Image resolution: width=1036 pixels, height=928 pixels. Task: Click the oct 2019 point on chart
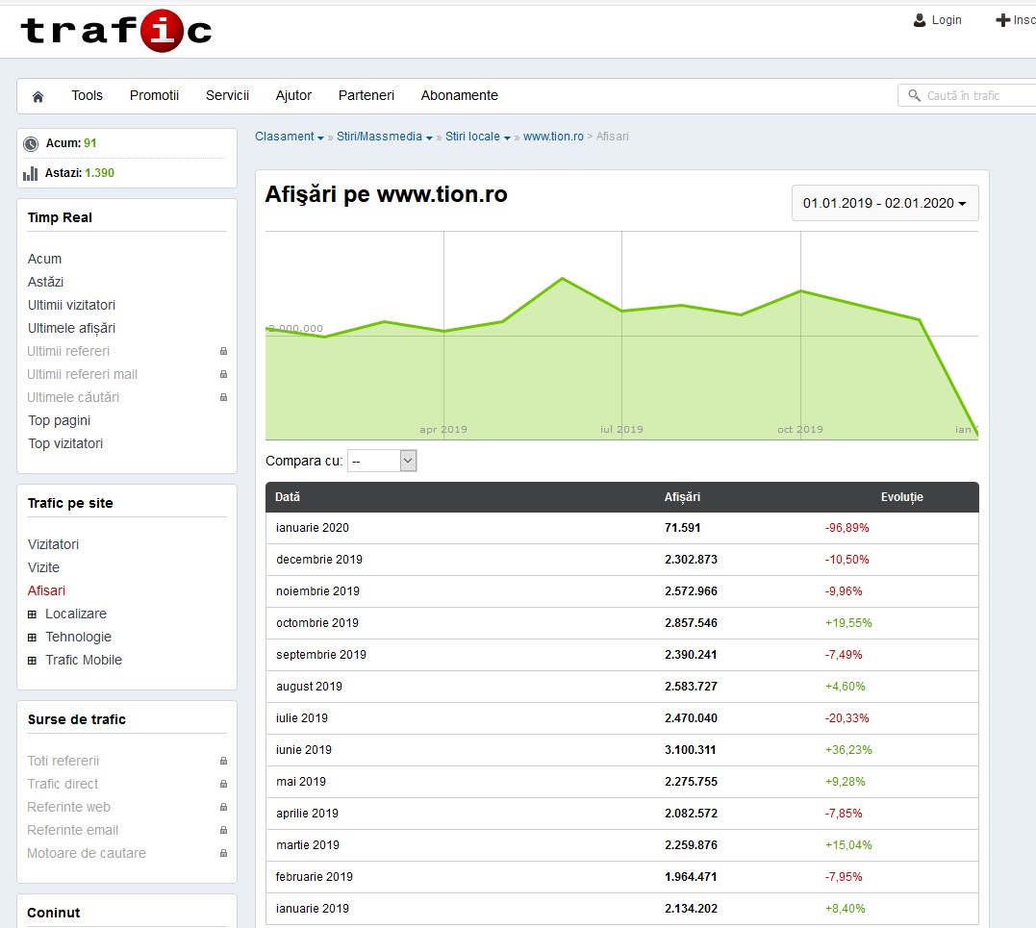click(x=800, y=291)
